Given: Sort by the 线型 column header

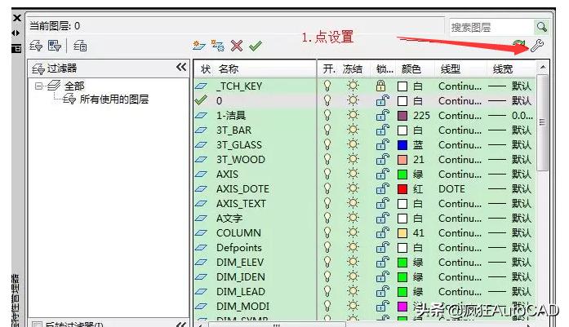Looking at the screenshot, I should coord(451,68).
